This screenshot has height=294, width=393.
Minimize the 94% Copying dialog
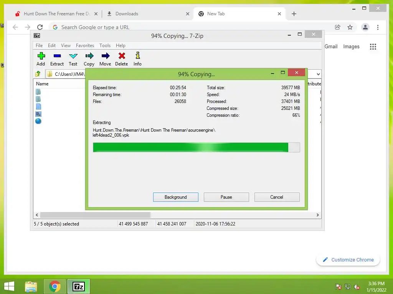click(x=272, y=73)
